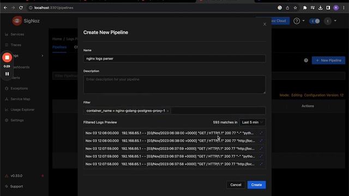
Task: Click the Filtered Logs Preview label
Action: coord(100,122)
